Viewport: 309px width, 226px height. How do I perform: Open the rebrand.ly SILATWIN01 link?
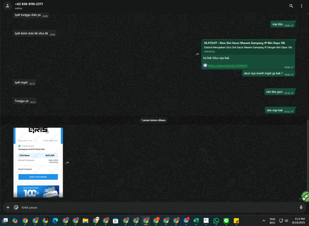pyautogui.click(x=227, y=65)
